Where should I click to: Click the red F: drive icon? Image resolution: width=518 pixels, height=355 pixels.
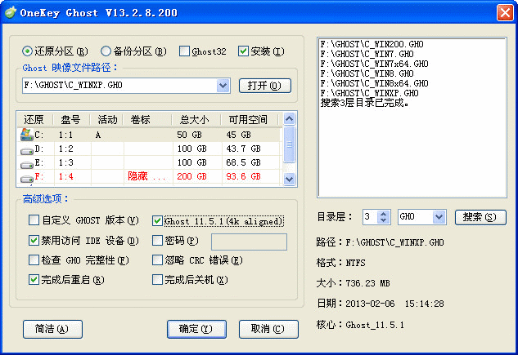point(26,176)
